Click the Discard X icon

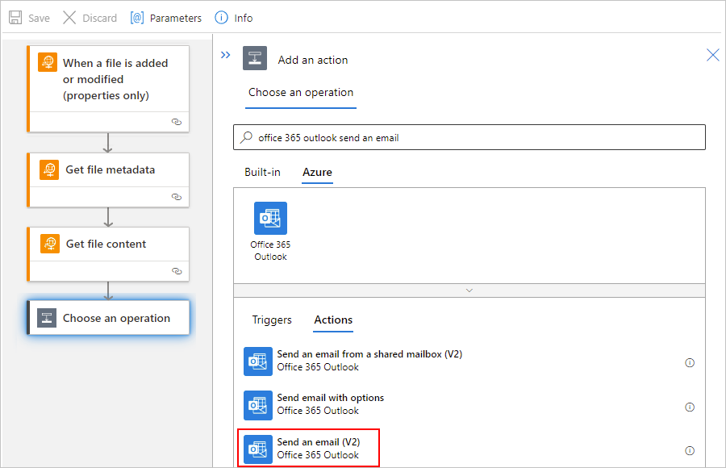tap(69, 18)
